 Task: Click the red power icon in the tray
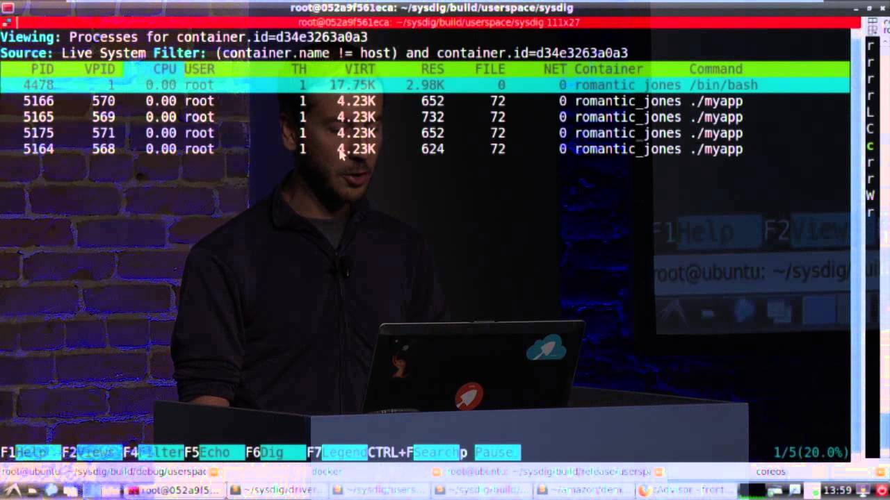tap(881, 490)
